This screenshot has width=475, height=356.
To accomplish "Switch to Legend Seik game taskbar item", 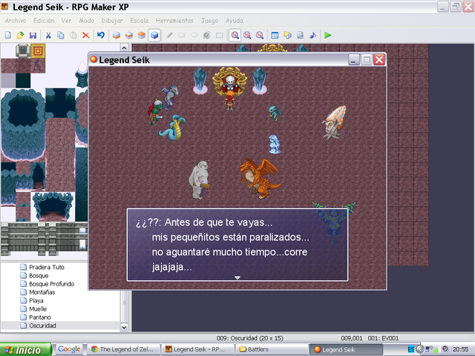I will tap(346, 349).
